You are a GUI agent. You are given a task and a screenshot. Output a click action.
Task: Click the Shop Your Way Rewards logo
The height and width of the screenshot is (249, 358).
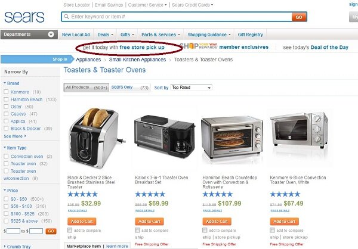pos(198,46)
